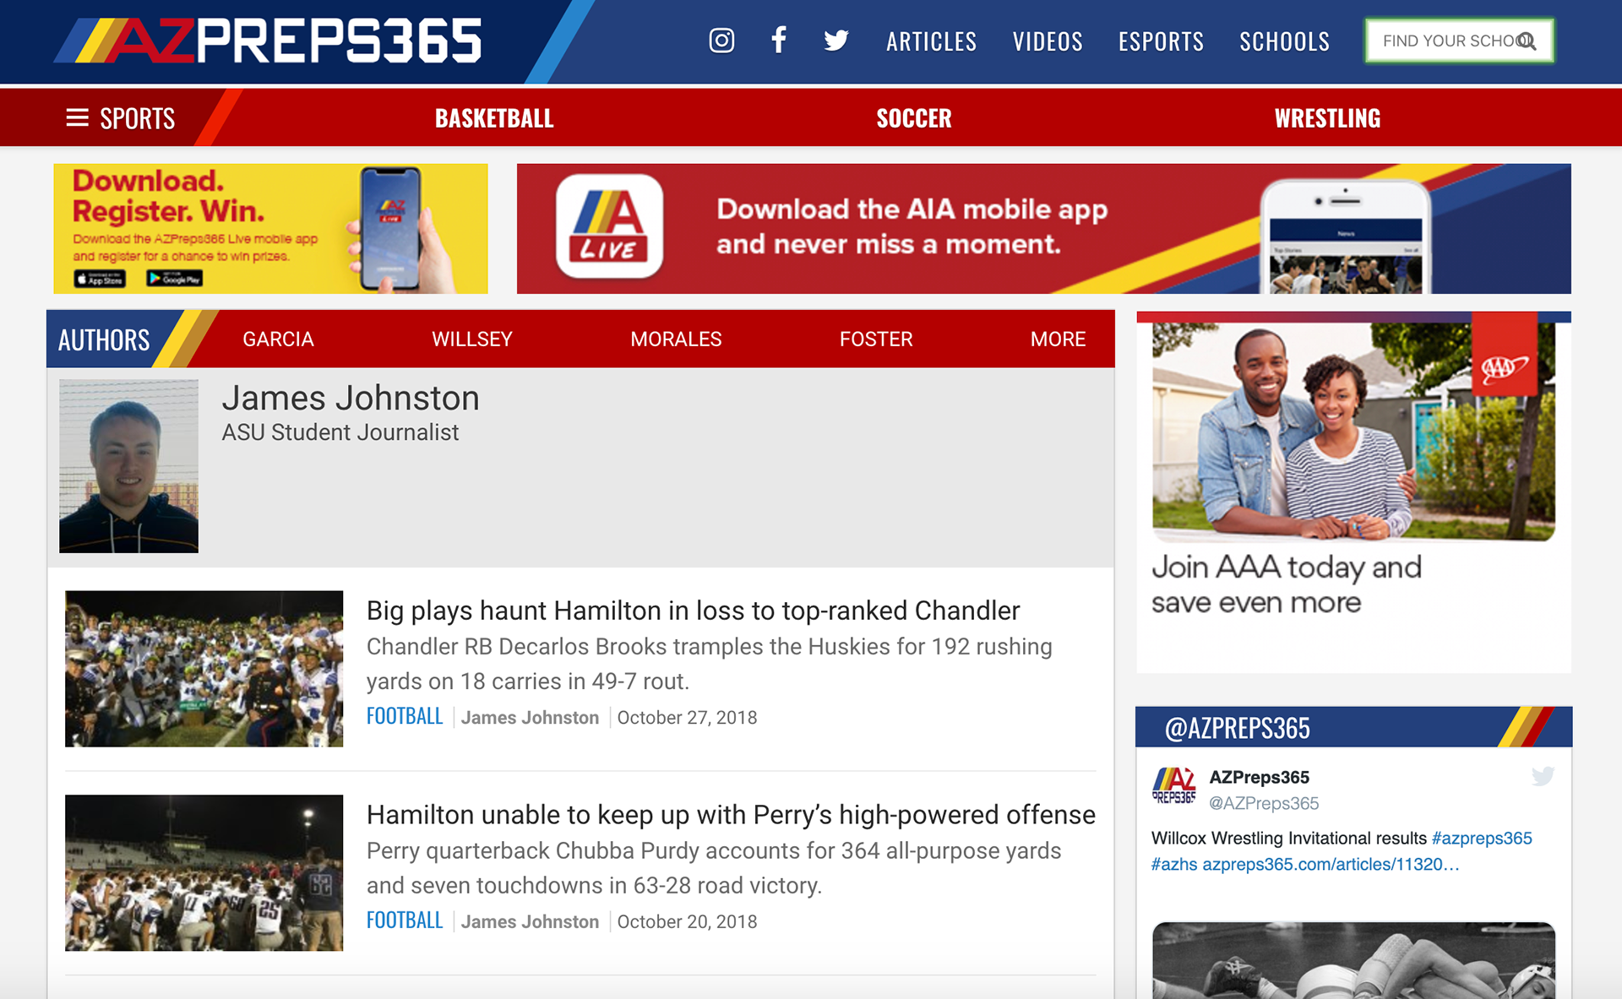Expand the SPORTS menu
This screenshot has width=1622, height=999.
(121, 117)
